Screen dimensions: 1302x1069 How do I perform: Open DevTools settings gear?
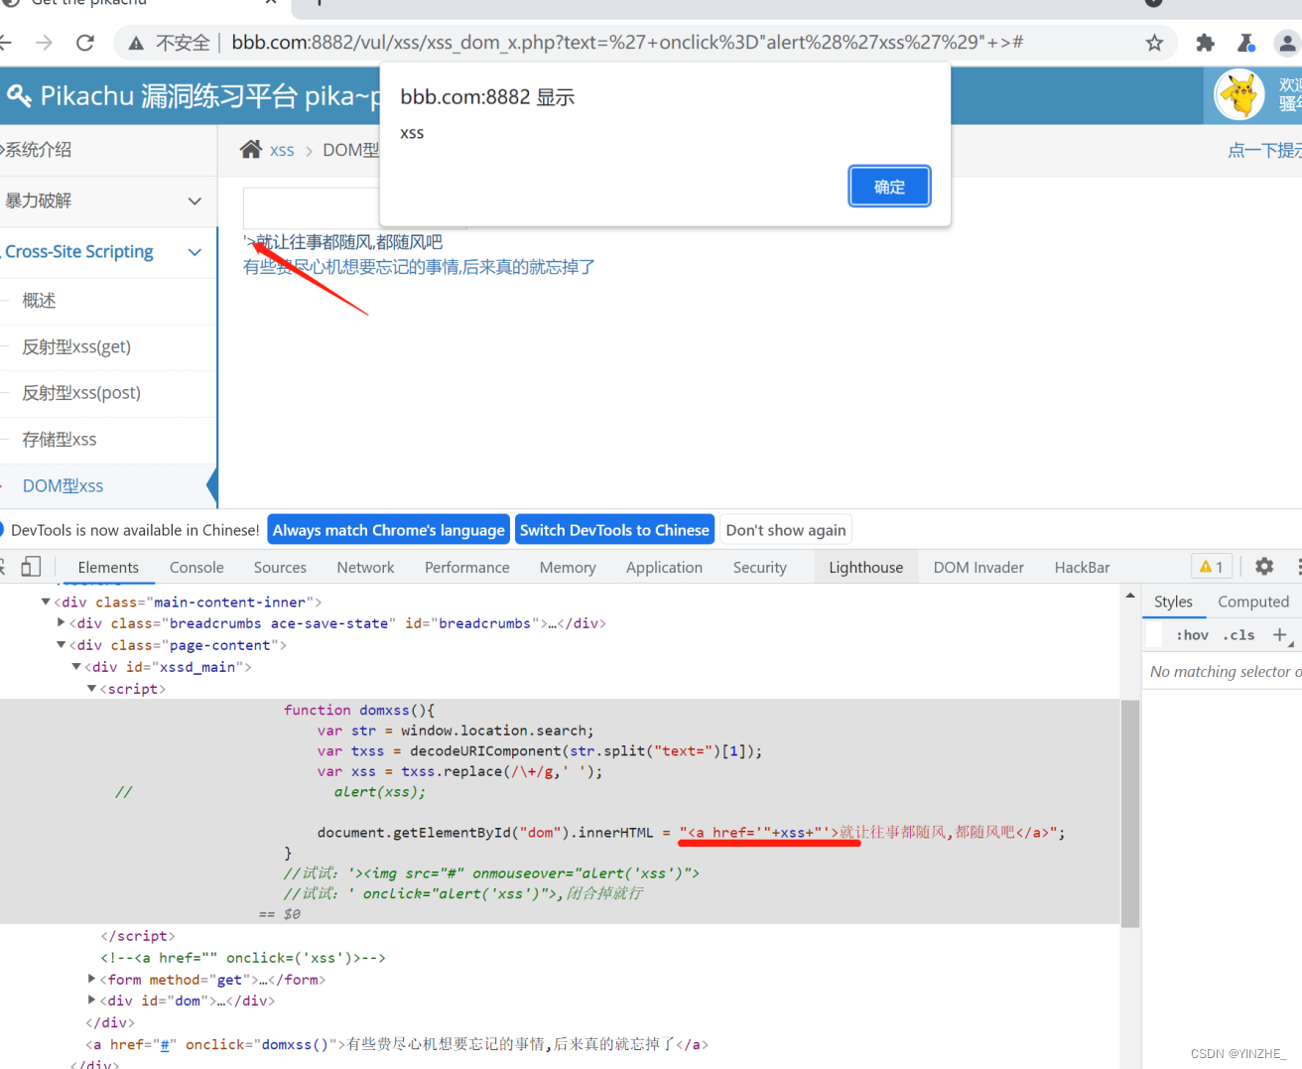click(1264, 567)
